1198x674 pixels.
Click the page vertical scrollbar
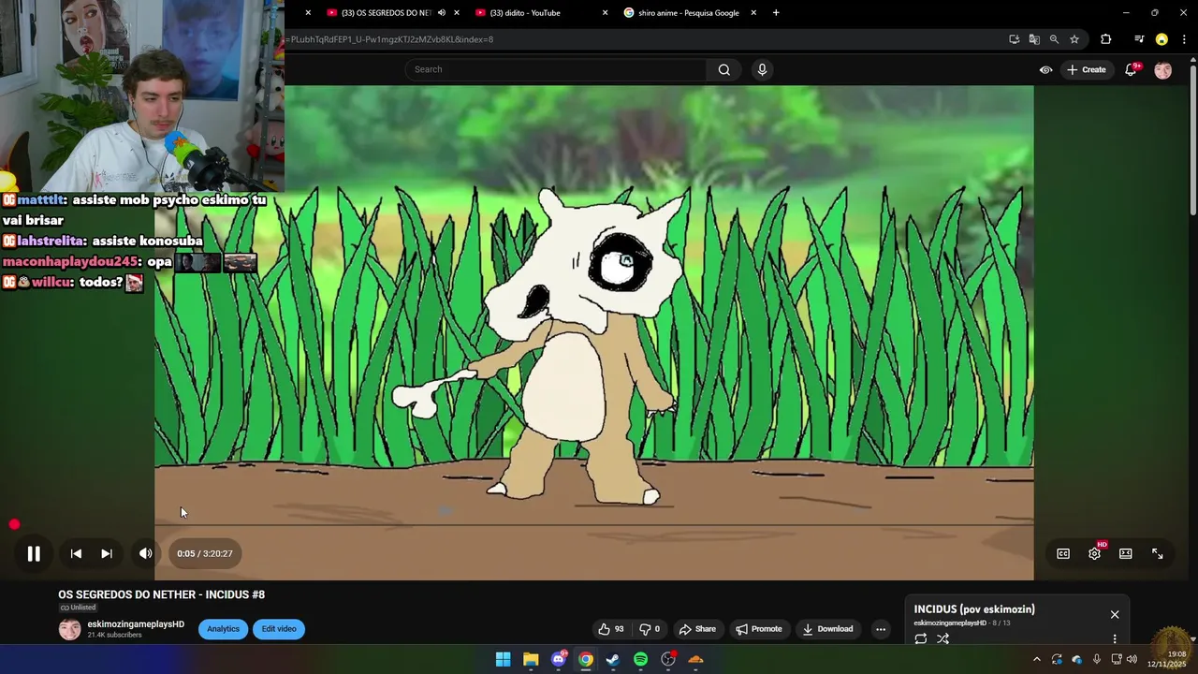1192,140
